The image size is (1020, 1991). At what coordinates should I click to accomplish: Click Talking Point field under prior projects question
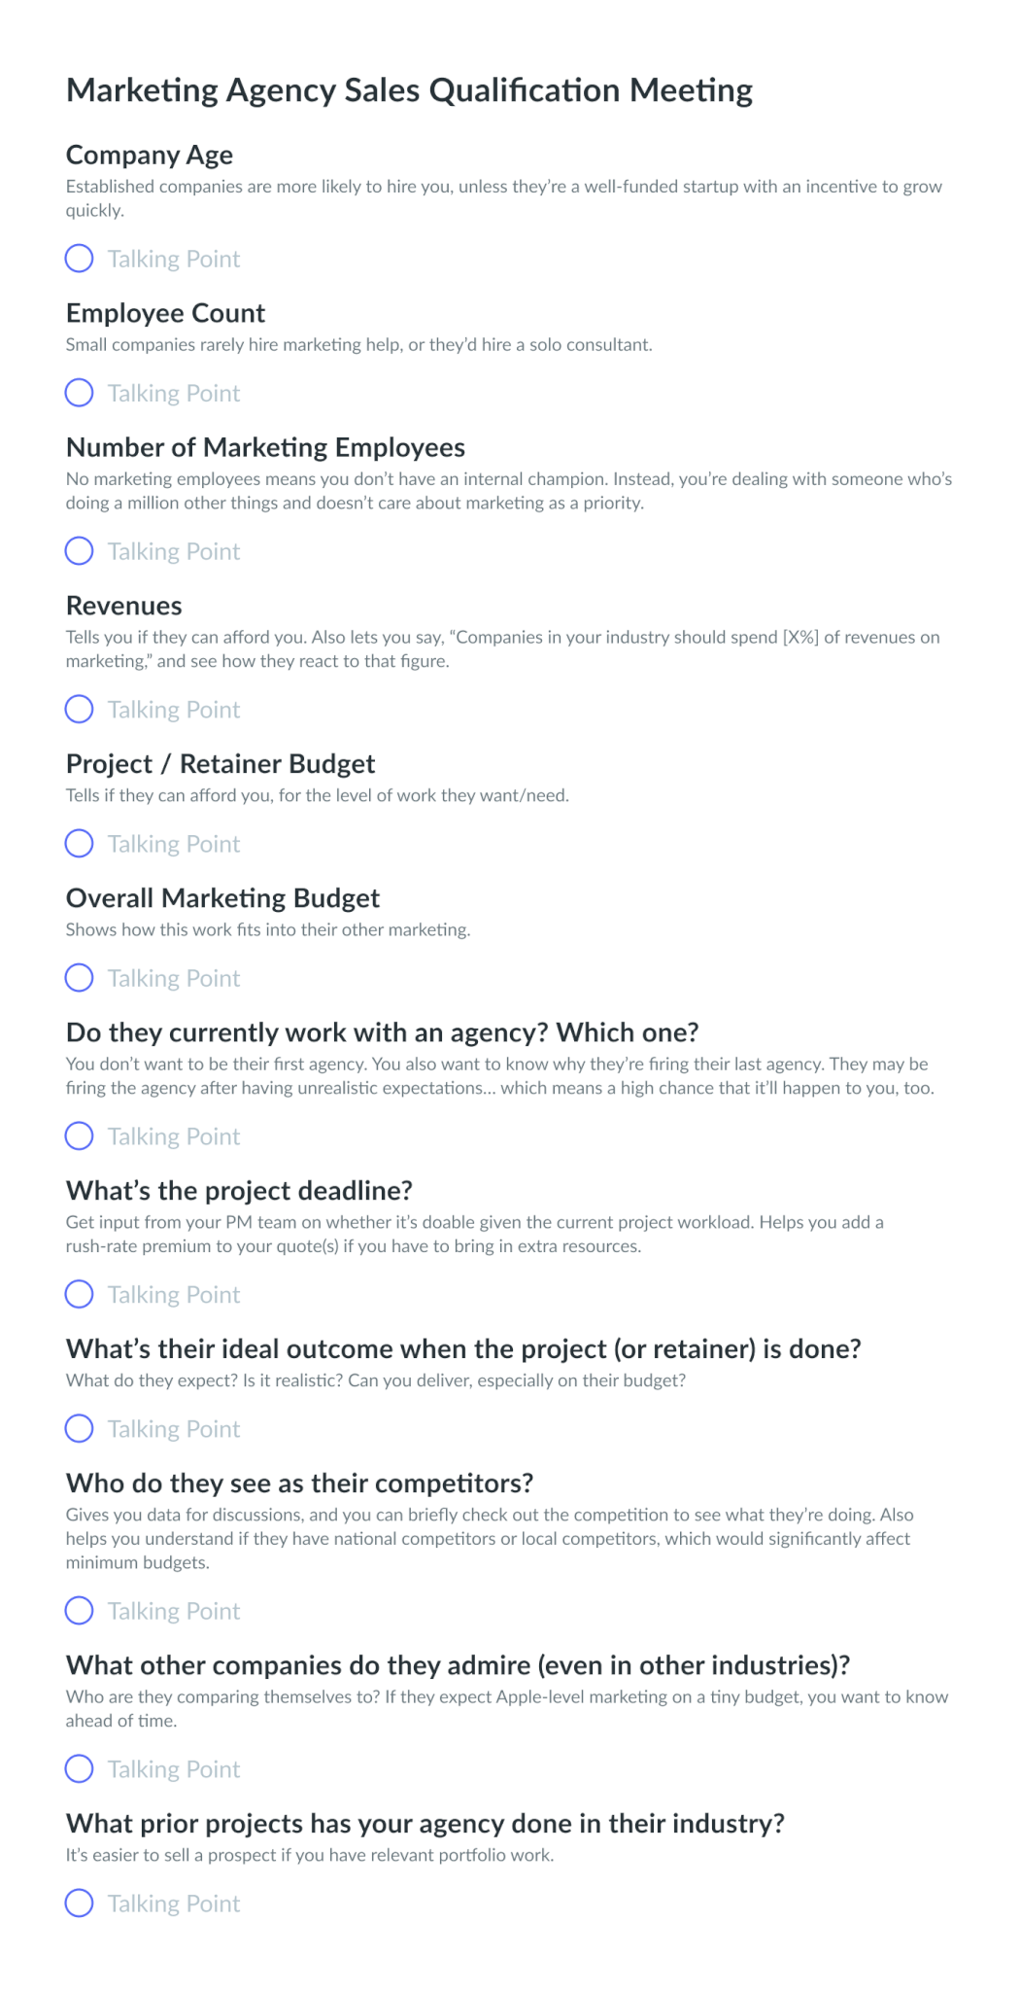(x=174, y=1904)
